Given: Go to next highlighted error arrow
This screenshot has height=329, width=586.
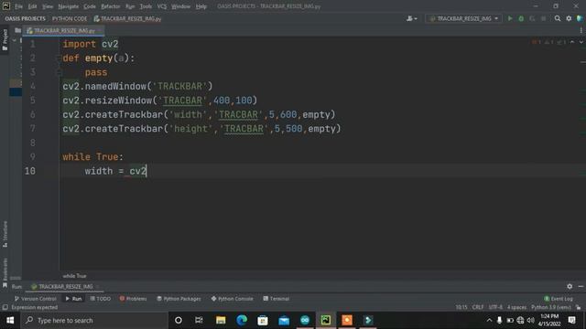Looking at the screenshot, I should click(x=581, y=42).
